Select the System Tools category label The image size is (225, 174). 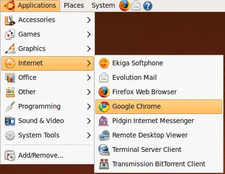(39, 135)
